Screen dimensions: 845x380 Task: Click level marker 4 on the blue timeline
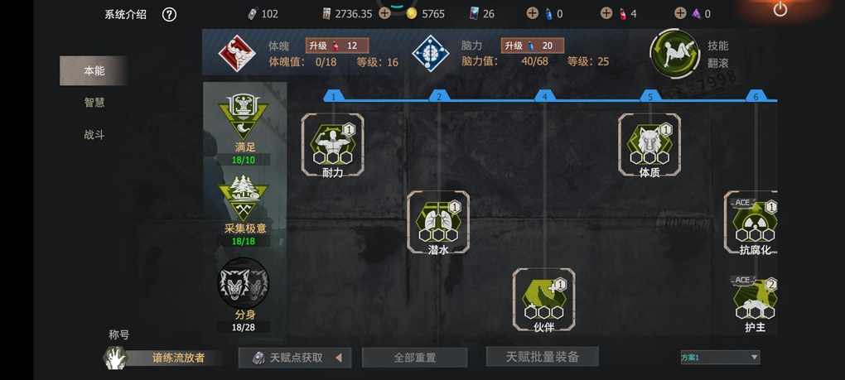(544, 96)
